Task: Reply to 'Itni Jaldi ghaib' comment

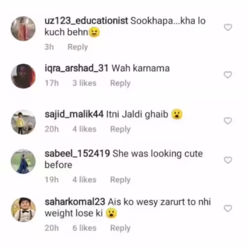Action: (121, 129)
